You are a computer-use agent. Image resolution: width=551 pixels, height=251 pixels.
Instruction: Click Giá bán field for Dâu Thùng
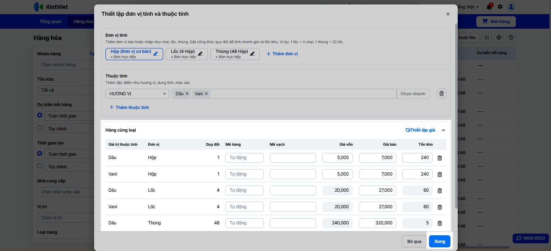[x=377, y=223]
